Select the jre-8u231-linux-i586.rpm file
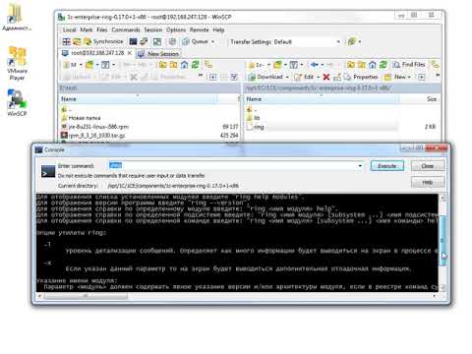The width and height of the screenshot is (472, 354). pos(95,127)
